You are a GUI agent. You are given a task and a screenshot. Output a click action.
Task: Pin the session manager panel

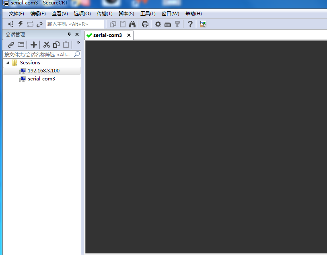[x=69, y=35]
